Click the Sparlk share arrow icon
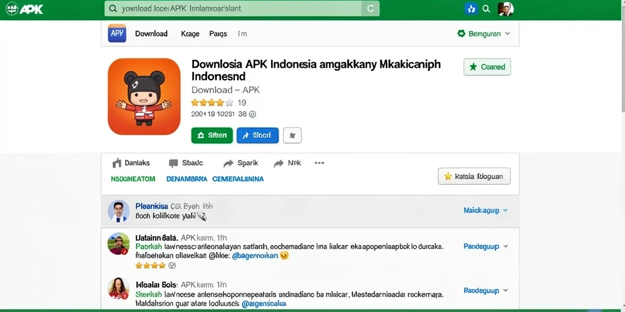625x312 pixels. (228, 163)
